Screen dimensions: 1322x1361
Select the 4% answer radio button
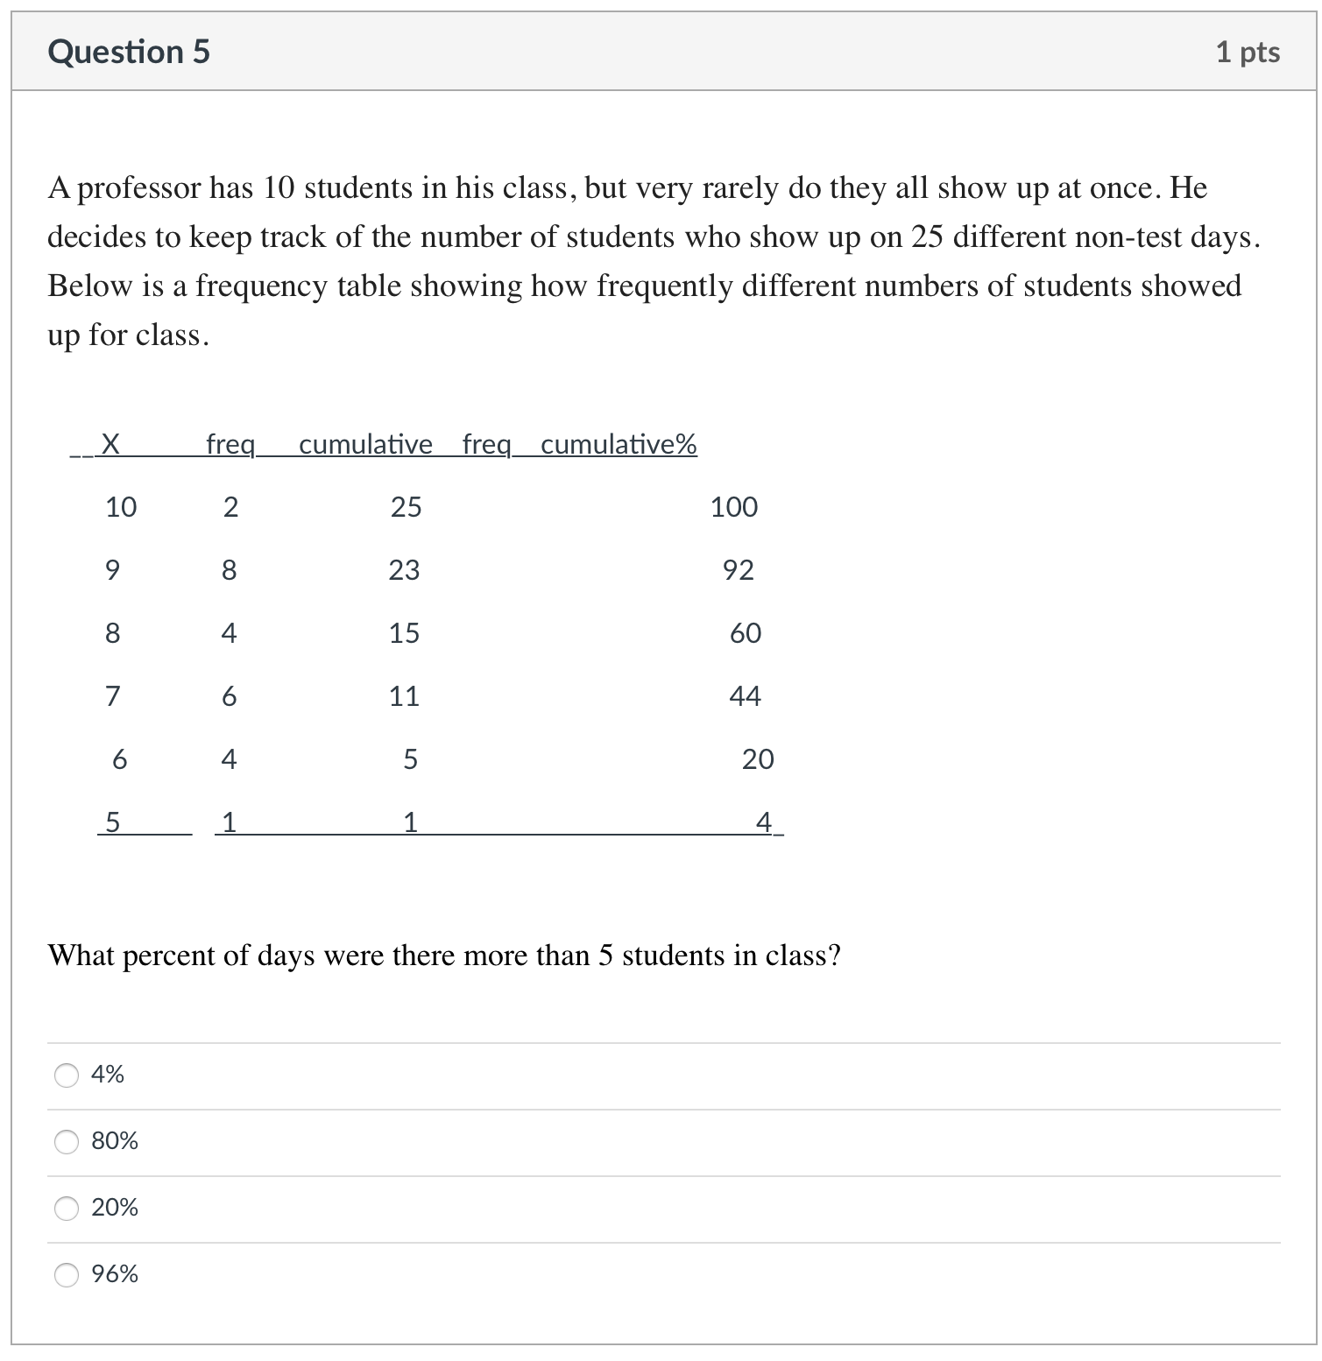[67, 1075]
